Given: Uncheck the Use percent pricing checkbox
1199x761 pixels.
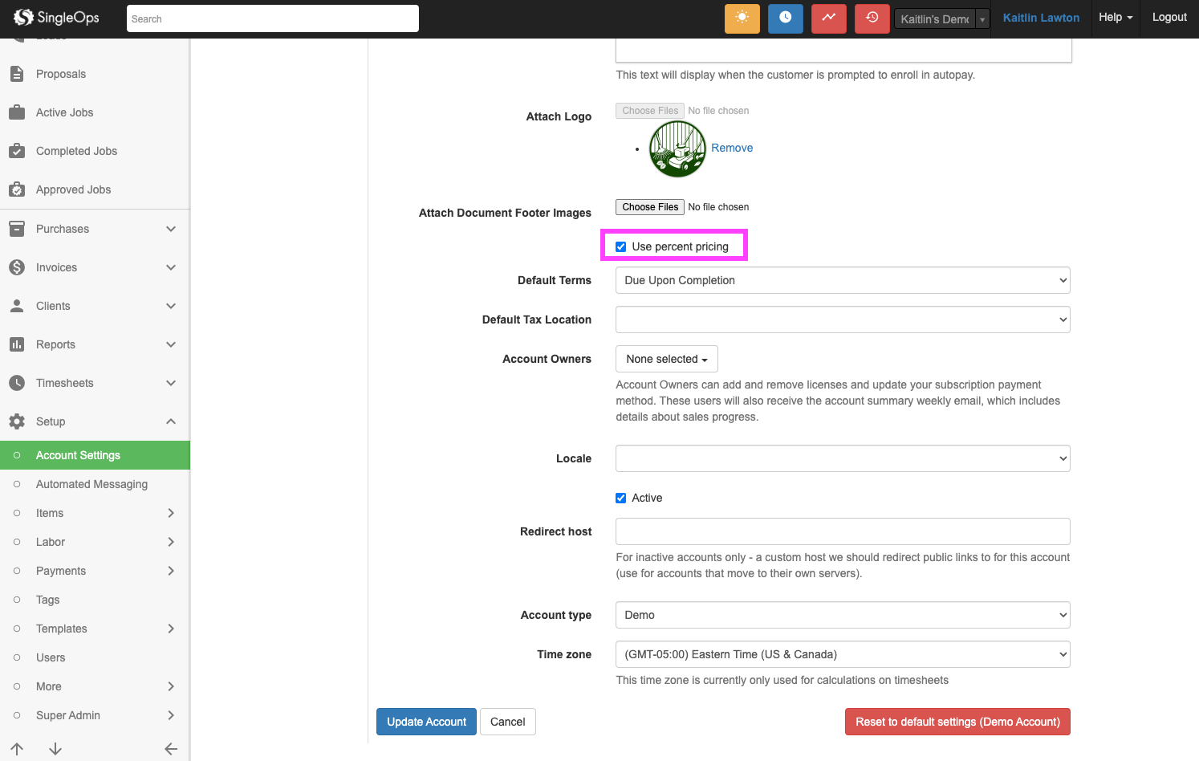Looking at the screenshot, I should coord(621,247).
